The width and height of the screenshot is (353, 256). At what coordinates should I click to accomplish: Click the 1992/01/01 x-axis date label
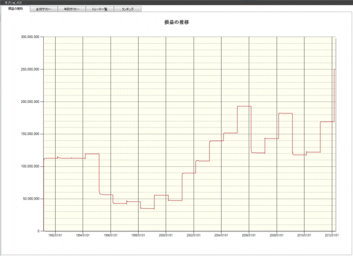coord(55,235)
